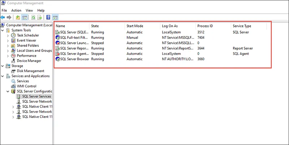
Task: Click the Up One Level folder icon
Action: click(18, 17)
